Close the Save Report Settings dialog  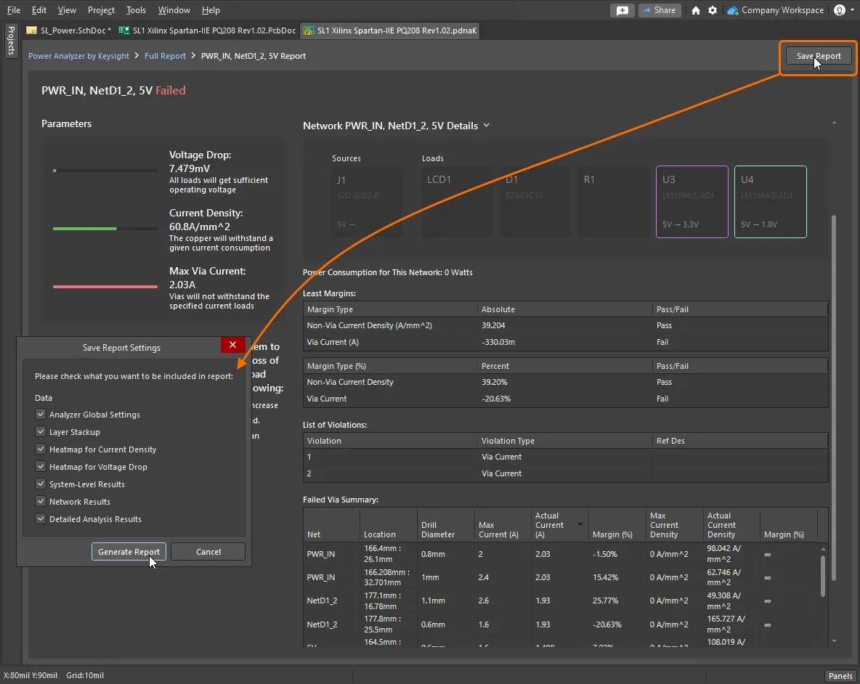(x=232, y=346)
